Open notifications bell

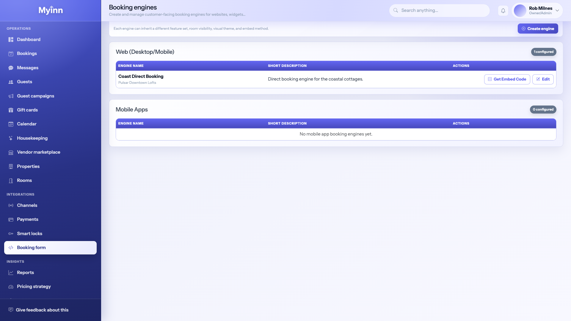[x=503, y=11]
